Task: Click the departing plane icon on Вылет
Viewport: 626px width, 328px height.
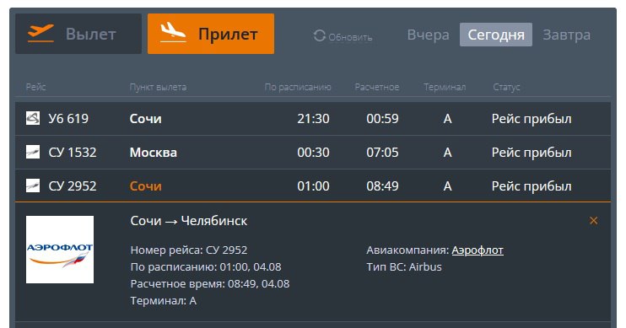Action: (40, 33)
